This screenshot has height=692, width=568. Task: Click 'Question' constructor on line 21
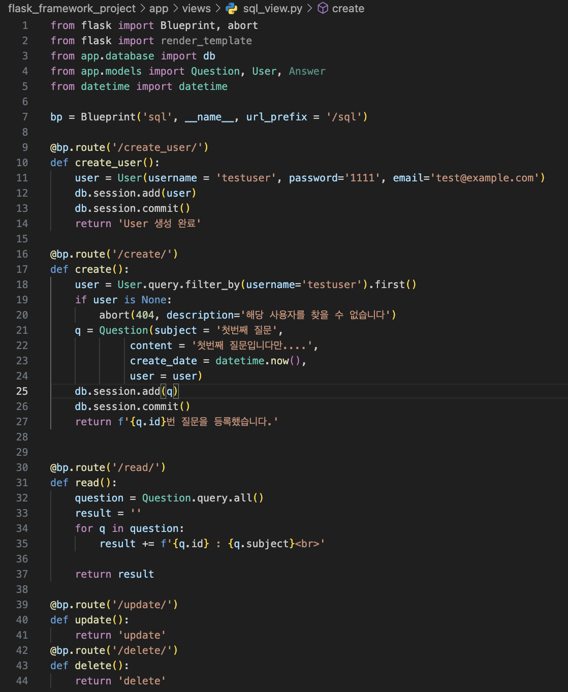pos(123,330)
